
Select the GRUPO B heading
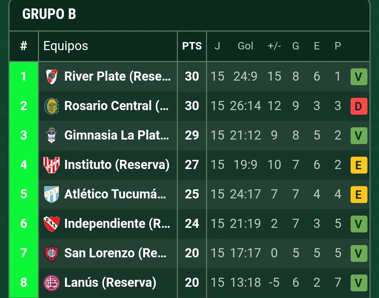49,14
